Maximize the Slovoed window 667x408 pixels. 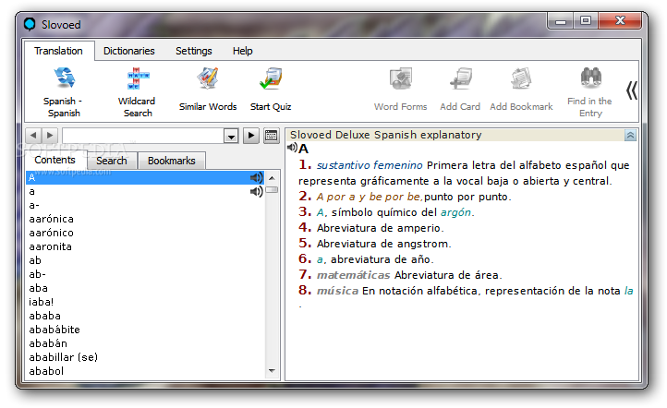pos(586,21)
